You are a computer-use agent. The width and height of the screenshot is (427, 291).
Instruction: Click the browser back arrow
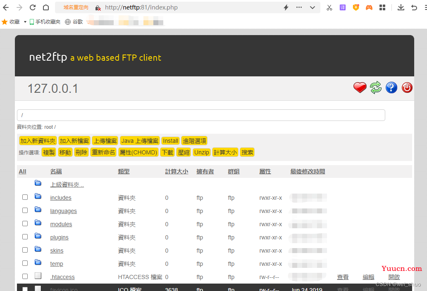(6, 7)
